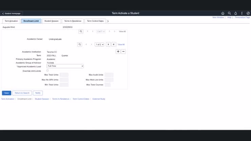Jump to the last term row
This screenshot has height=141, width=251.
pos(114,44)
